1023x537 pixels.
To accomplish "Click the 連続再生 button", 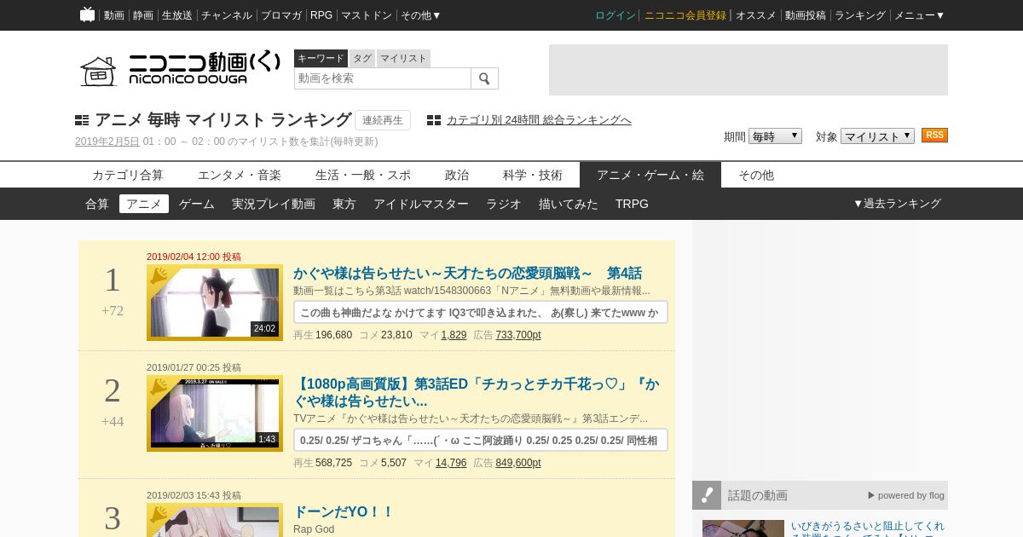I will pos(383,120).
